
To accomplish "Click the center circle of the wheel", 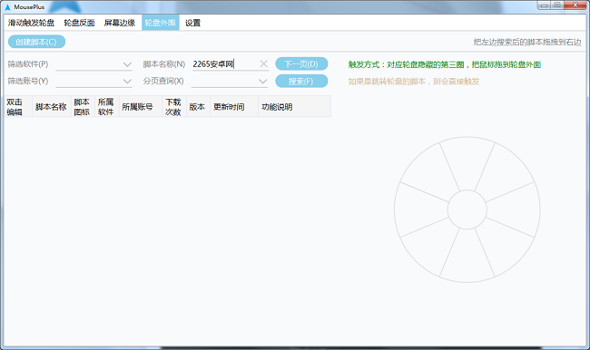I will pyautogui.click(x=467, y=209).
